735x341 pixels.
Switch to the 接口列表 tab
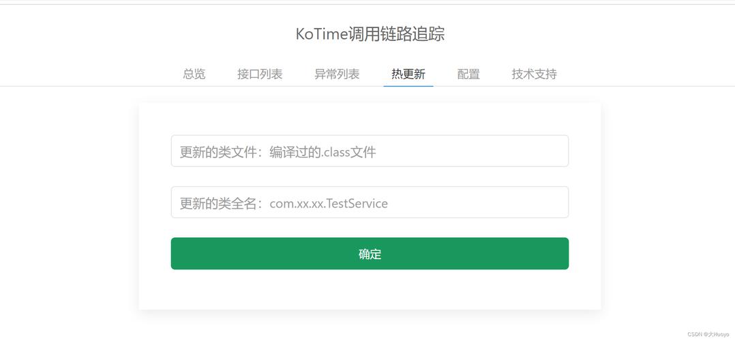[x=260, y=74]
